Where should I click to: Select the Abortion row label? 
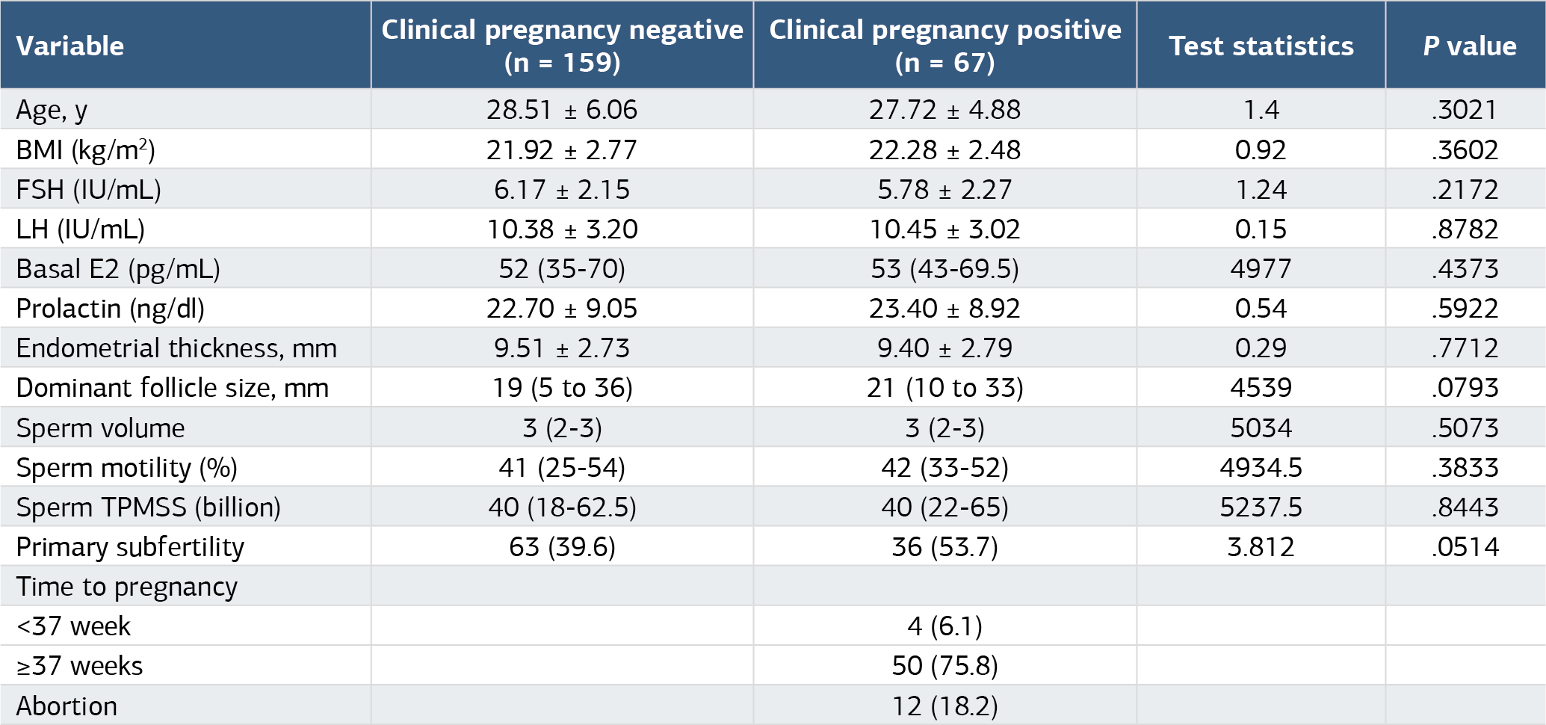pyautogui.click(x=67, y=706)
